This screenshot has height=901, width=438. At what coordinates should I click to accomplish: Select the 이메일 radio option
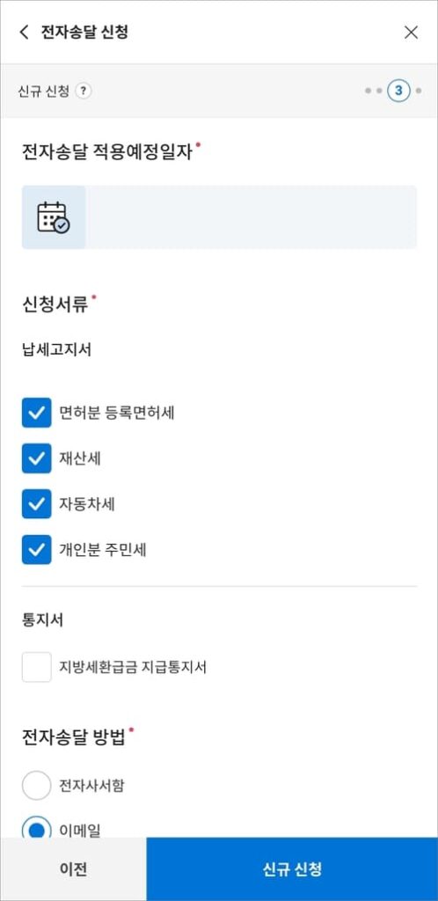[x=37, y=827]
